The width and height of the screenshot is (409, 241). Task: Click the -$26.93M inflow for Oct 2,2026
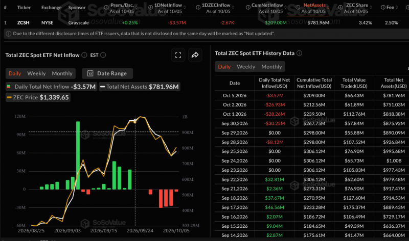pyautogui.click(x=275, y=105)
